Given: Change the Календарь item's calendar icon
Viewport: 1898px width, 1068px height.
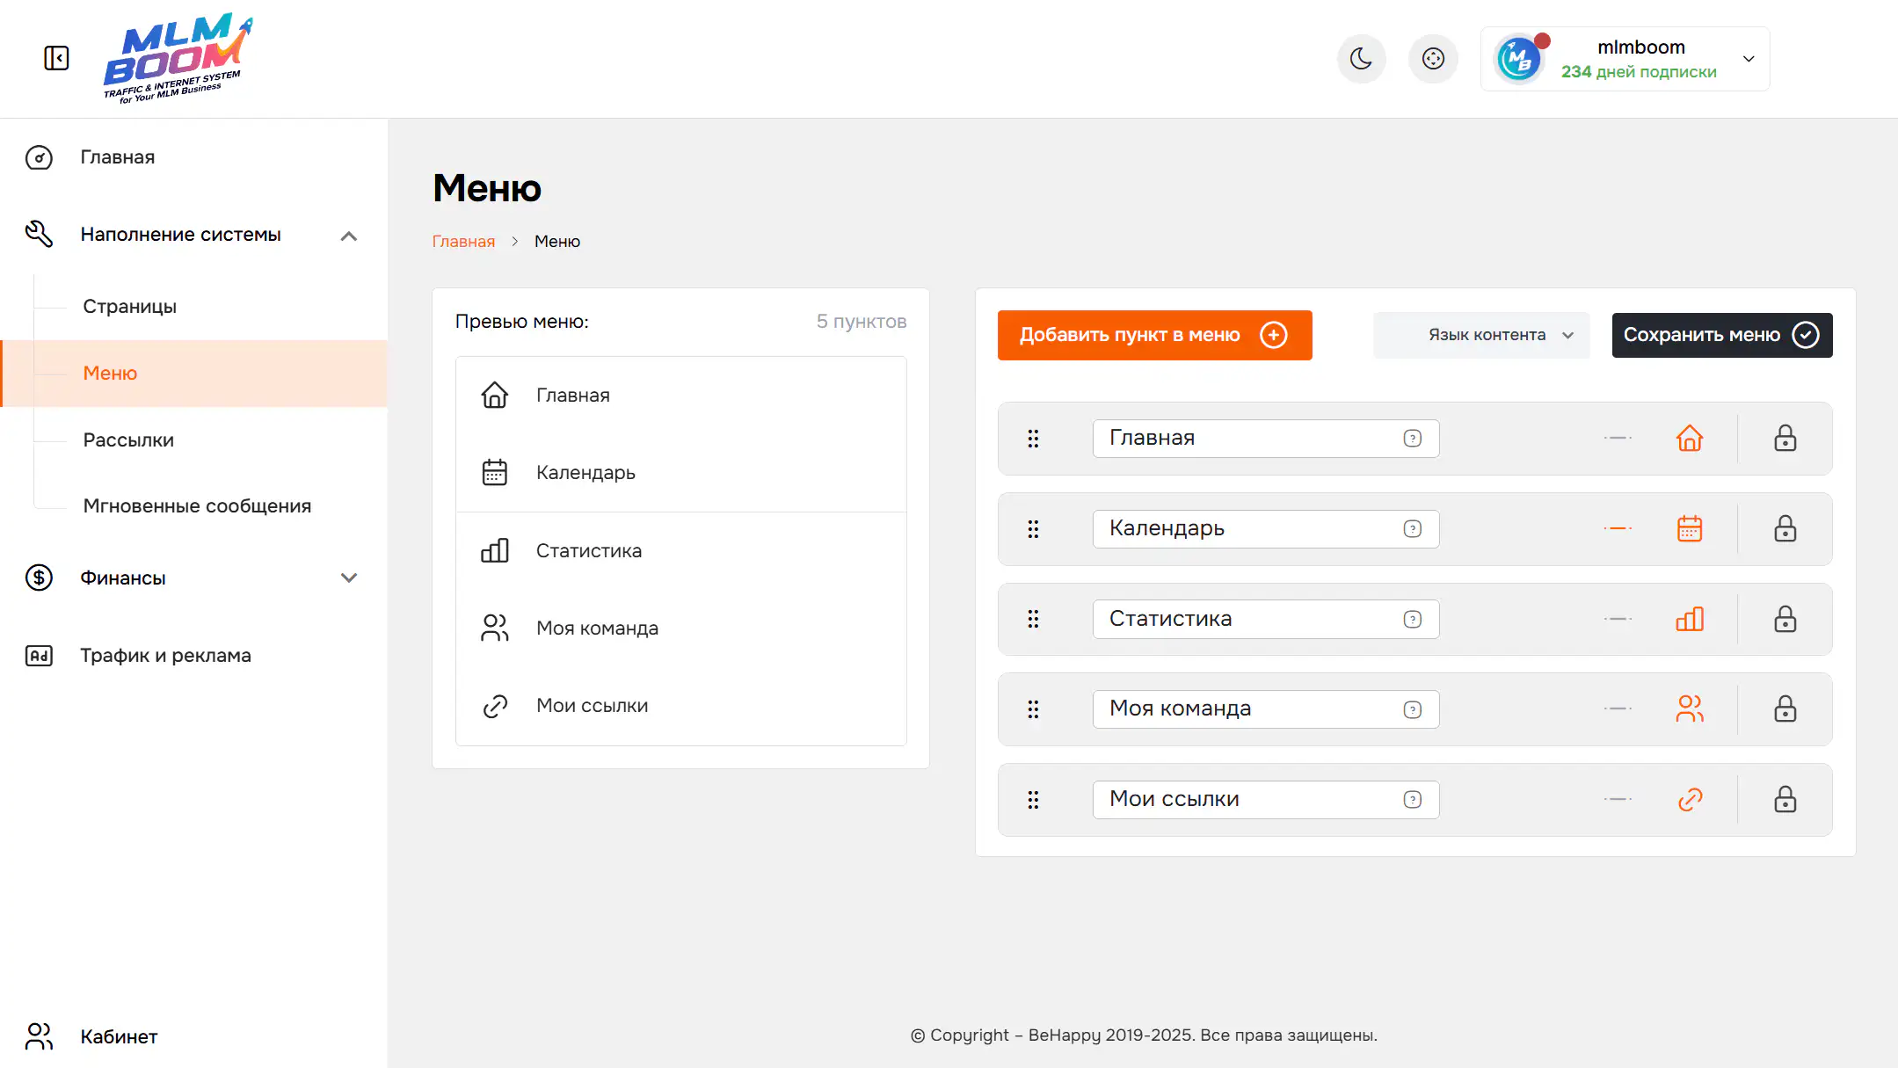Looking at the screenshot, I should click(x=1689, y=528).
